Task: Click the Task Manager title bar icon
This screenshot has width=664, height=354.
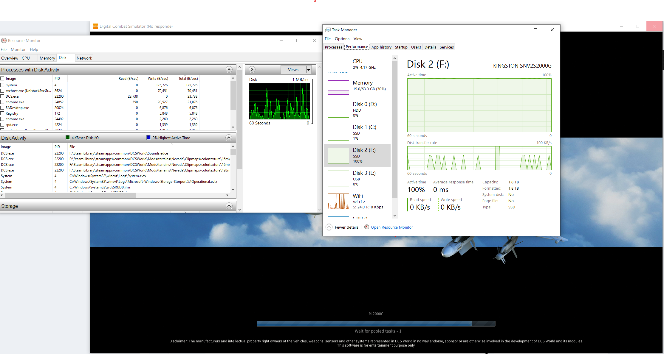Action: pyautogui.click(x=328, y=30)
